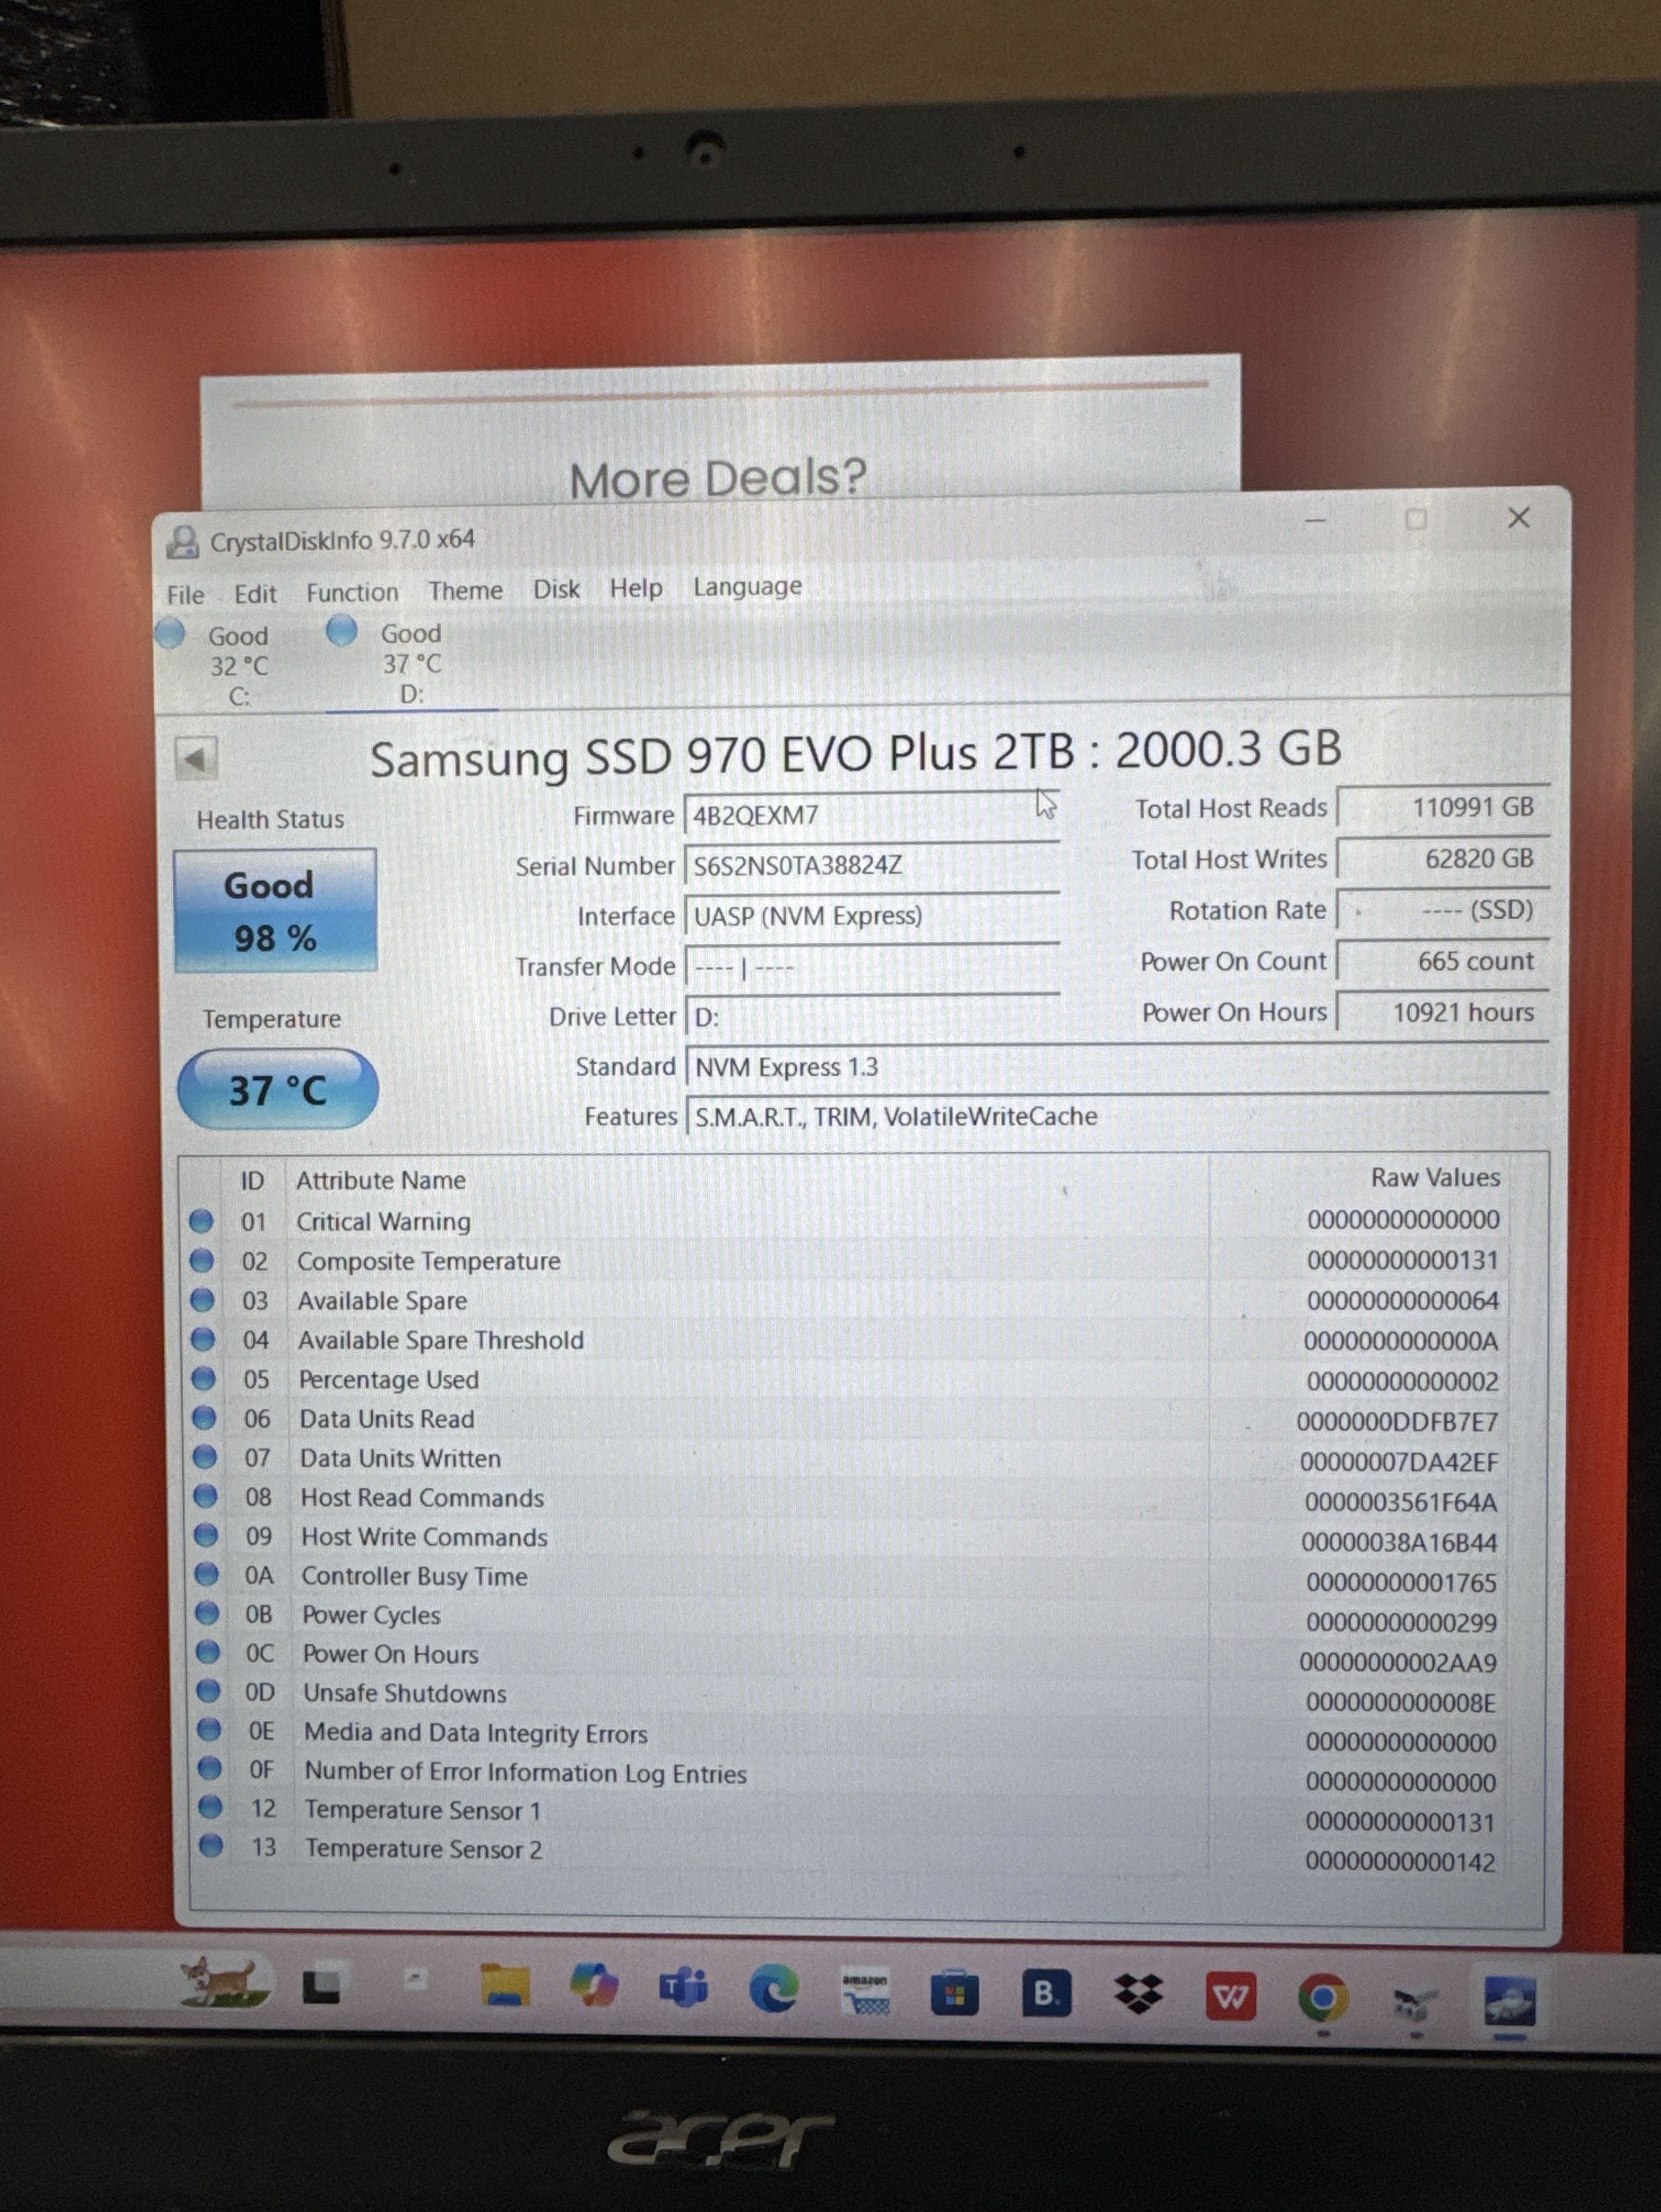Click the status dot next to Critical Warning

(201, 1221)
